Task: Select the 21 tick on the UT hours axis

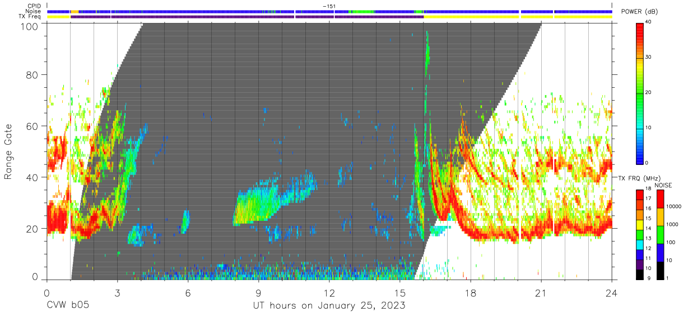Action: [x=541, y=292]
